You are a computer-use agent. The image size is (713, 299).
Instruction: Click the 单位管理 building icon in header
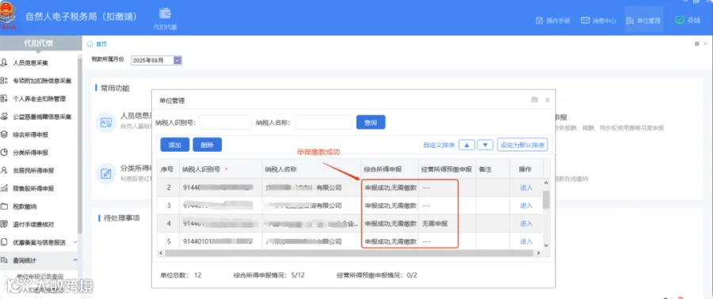click(x=630, y=21)
